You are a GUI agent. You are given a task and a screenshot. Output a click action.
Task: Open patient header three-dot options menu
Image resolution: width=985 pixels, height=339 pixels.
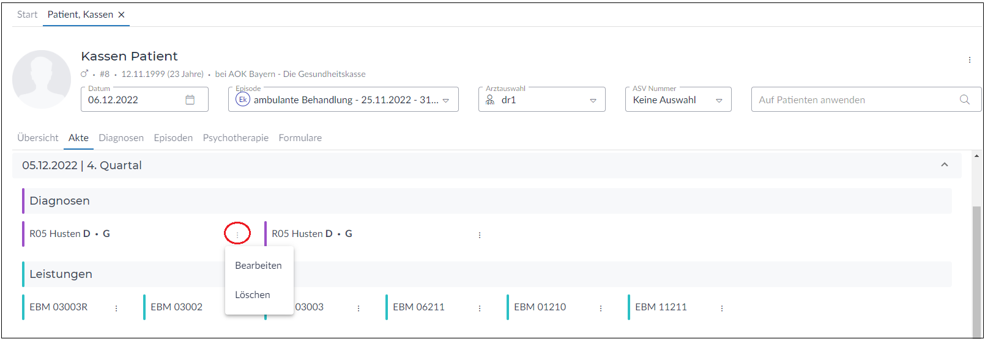point(969,60)
